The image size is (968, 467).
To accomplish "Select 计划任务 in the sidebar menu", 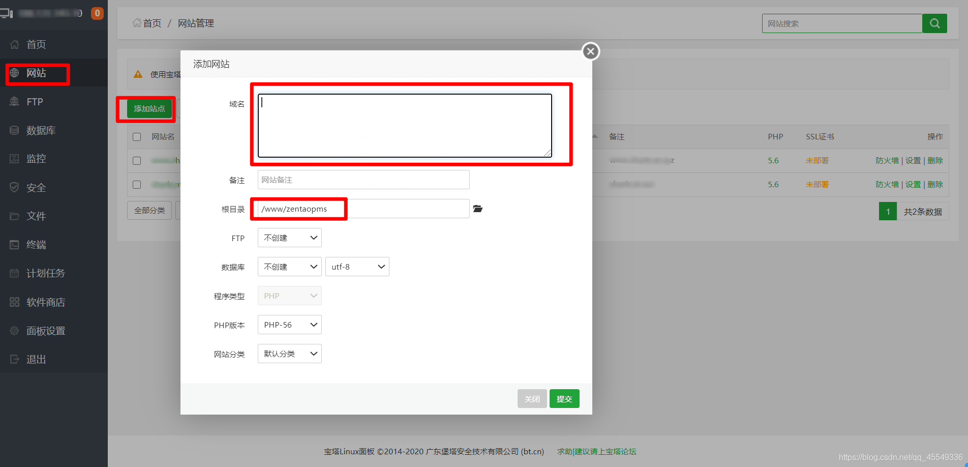I will click(x=46, y=273).
